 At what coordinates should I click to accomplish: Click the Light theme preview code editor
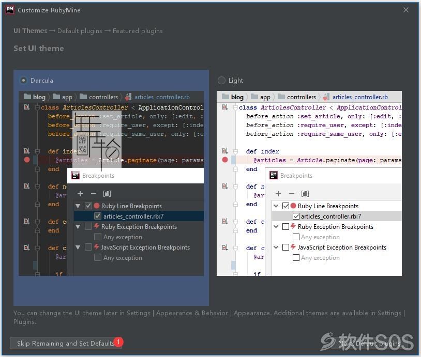pos(309,183)
